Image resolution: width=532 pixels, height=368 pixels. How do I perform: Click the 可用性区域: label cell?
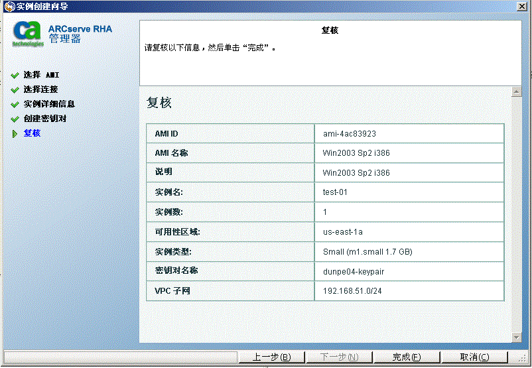230,232
